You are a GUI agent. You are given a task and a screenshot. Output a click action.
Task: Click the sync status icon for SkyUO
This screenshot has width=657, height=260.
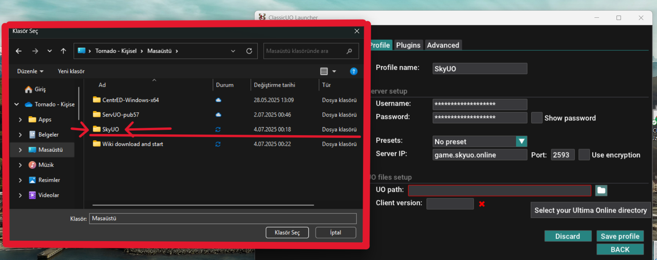pos(218,129)
